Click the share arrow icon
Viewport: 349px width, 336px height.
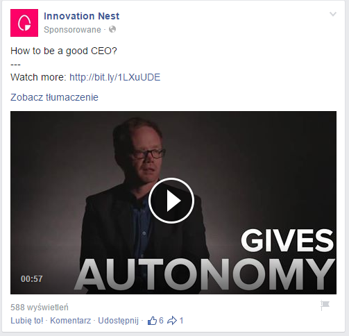point(172,321)
